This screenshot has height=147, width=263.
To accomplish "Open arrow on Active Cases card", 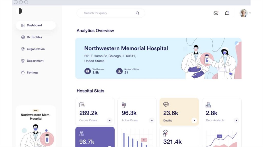I will click(x=152, y=120).
